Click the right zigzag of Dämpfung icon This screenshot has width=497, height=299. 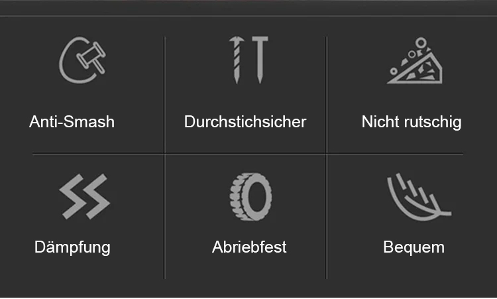[x=97, y=196]
